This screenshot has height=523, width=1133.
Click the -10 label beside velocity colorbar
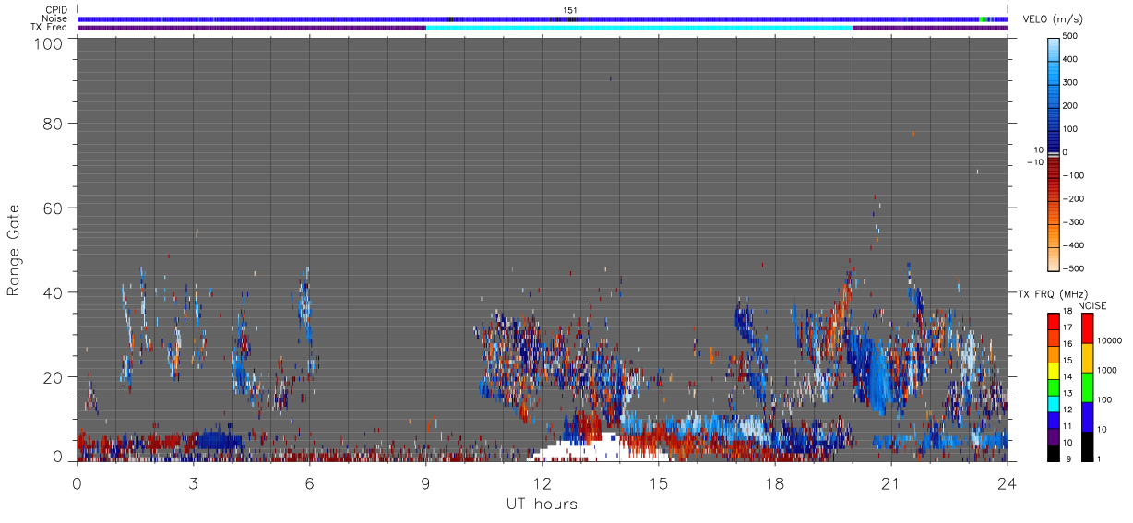point(1035,162)
